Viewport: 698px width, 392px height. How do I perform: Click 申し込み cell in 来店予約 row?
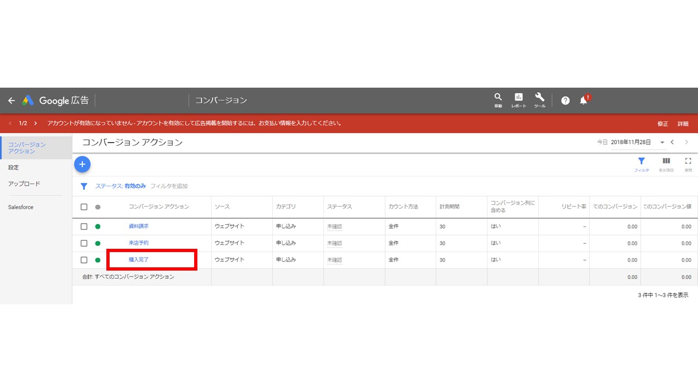(286, 243)
